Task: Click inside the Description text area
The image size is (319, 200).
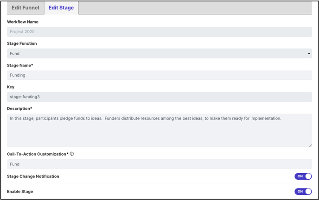Action: [x=159, y=130]
